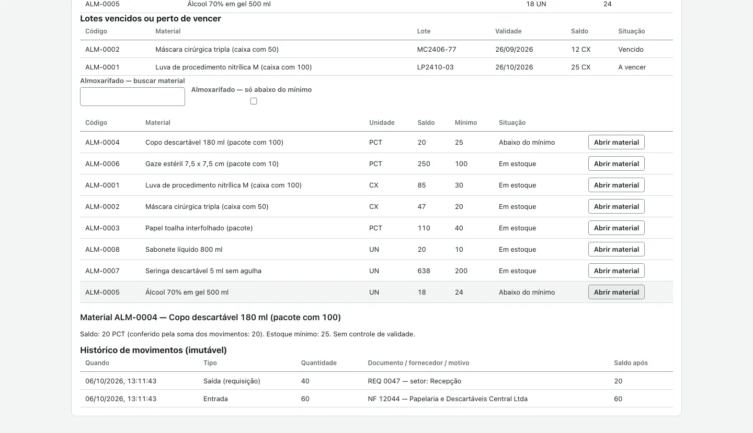Image resolution: width=753 pixels, height=433 pixels.
Task: Click saldo value 250 for Gaze estéril
Action: coord(424,164)
